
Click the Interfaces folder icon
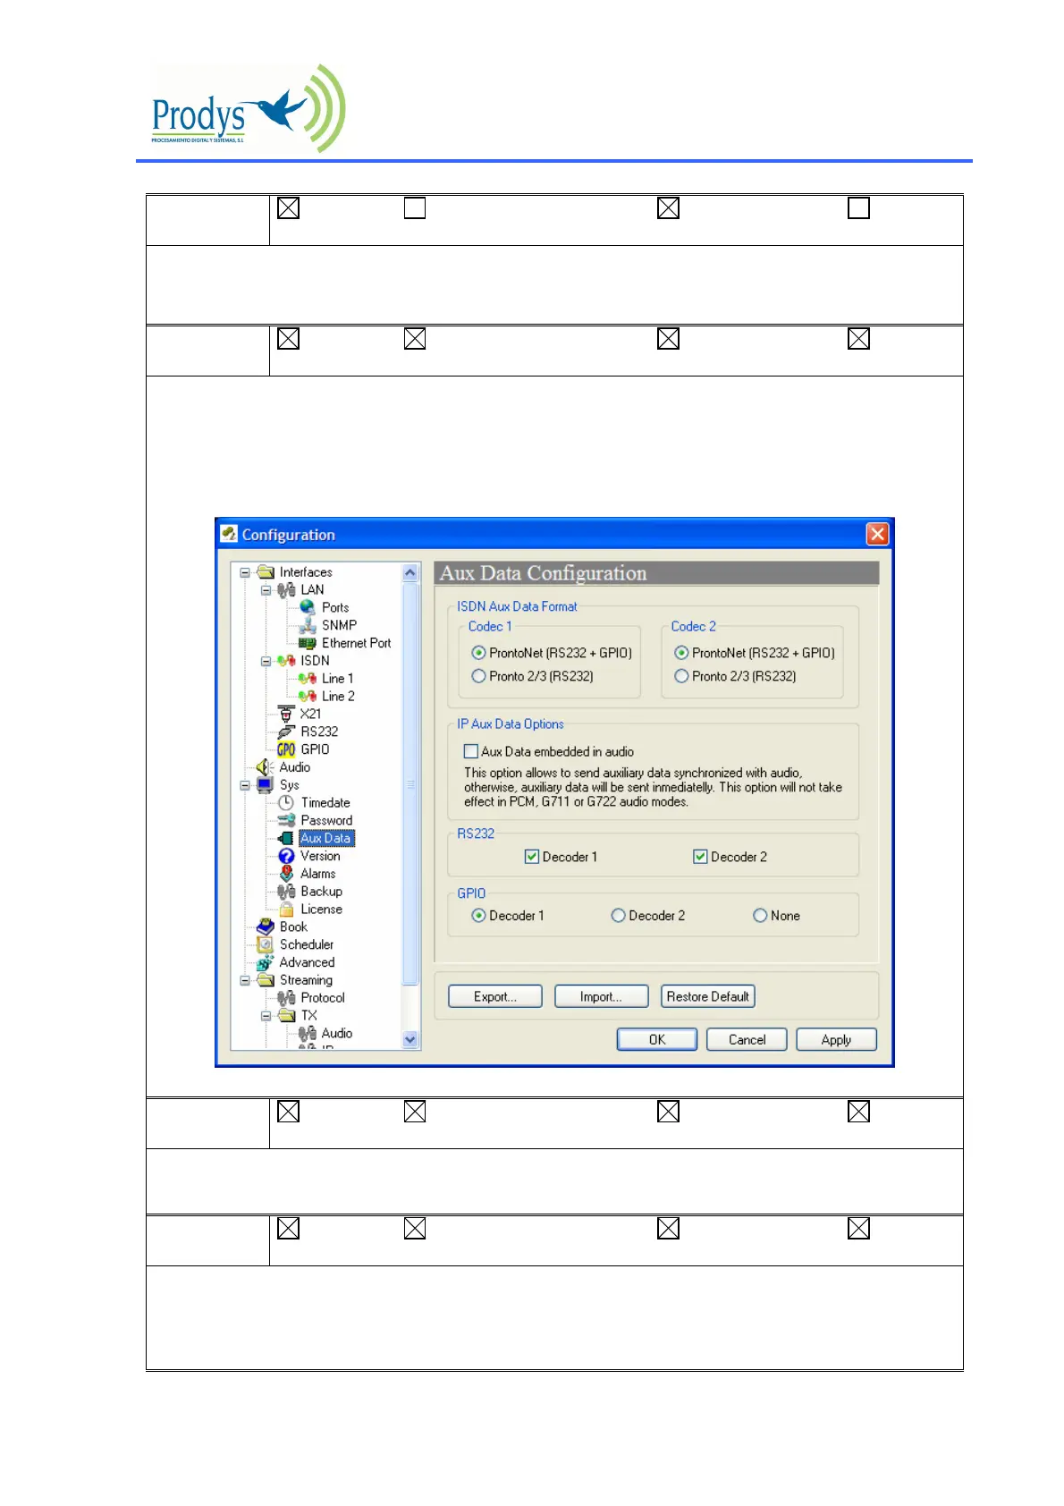266,572
